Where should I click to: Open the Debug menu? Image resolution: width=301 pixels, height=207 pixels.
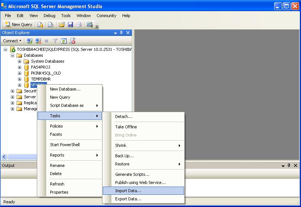49,16
